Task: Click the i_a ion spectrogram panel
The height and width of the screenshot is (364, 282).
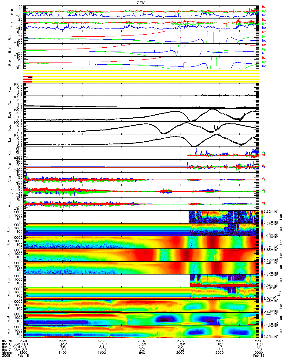Action: point(141,242)
